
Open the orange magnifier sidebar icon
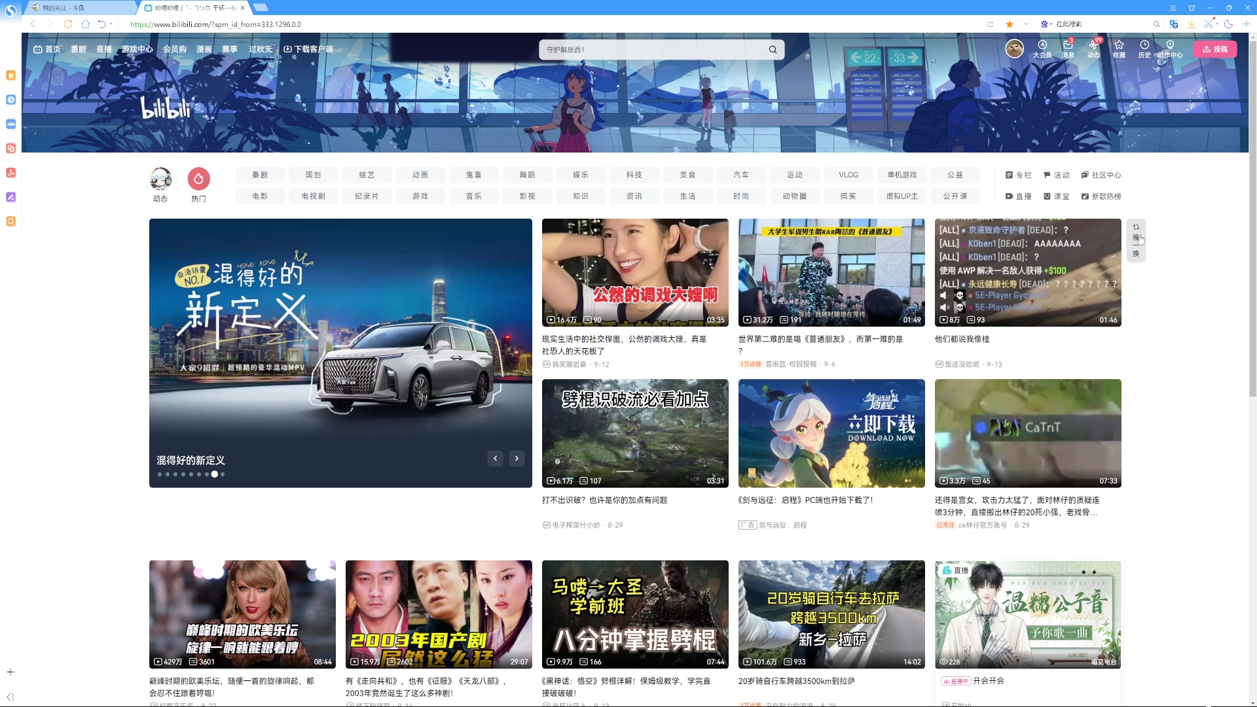10,221
